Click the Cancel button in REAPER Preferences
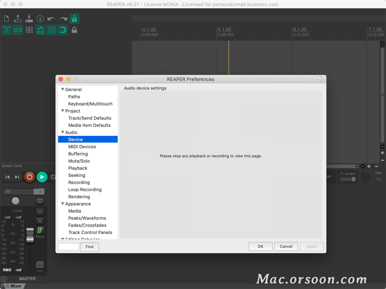 tap(286, 246)
